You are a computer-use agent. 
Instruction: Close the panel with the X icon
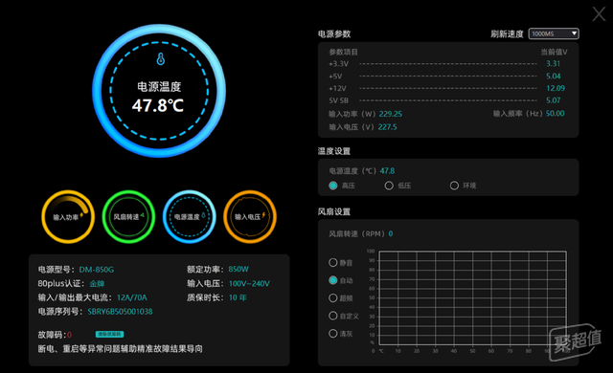click(599, 14)
